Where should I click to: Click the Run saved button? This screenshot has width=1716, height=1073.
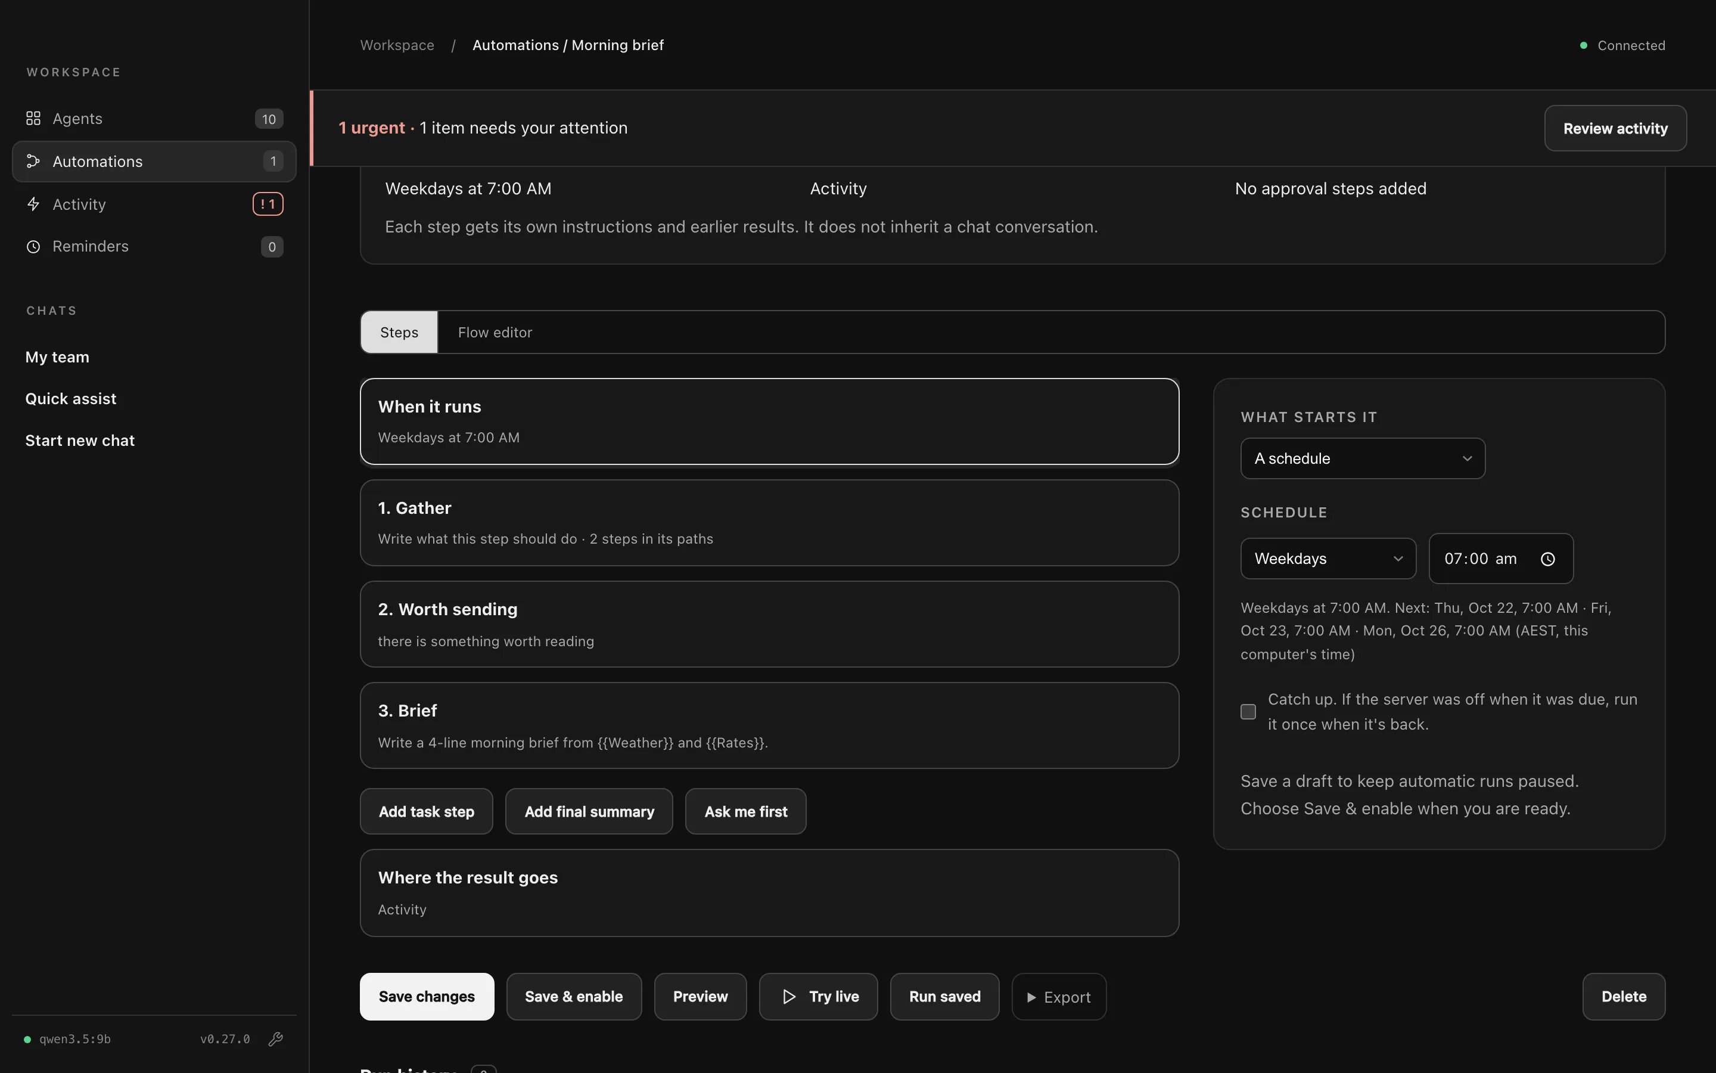944,996
